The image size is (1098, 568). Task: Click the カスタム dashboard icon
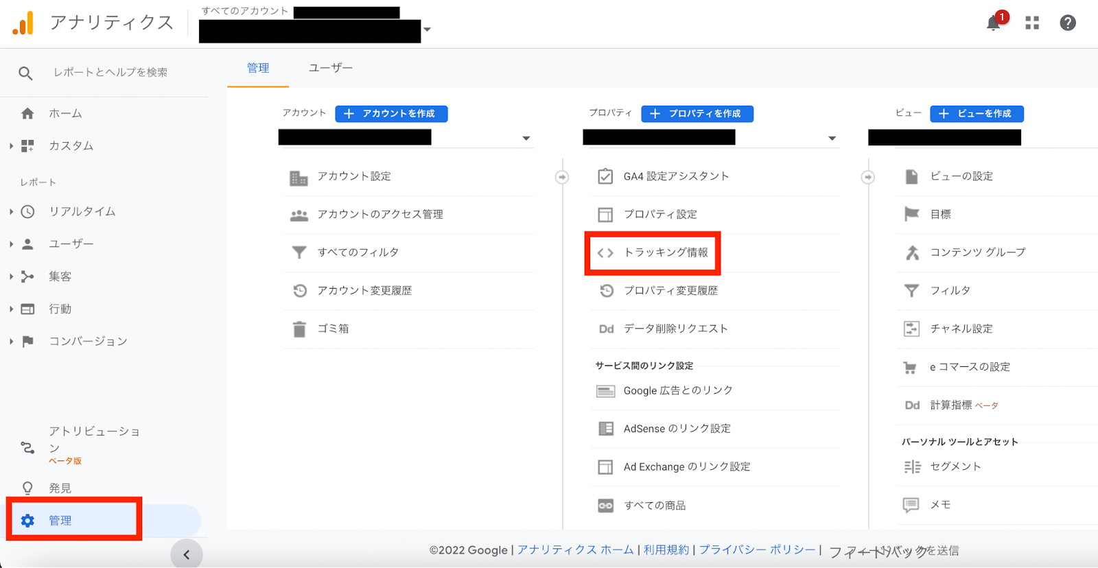click(27, 145)
